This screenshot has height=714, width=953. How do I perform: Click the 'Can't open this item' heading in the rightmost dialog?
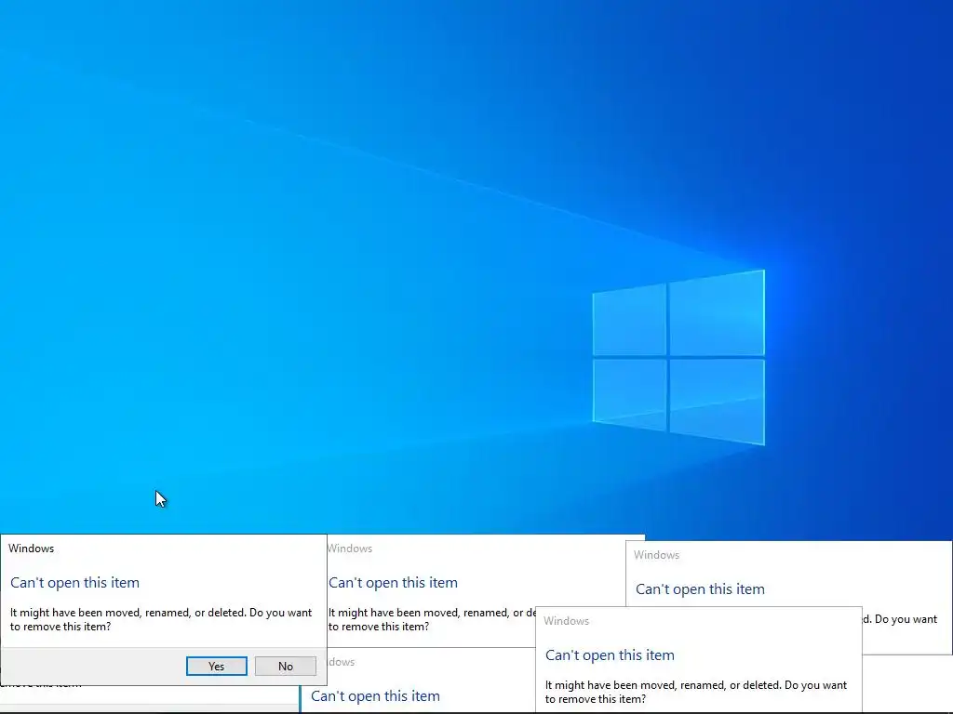point(700,588)
